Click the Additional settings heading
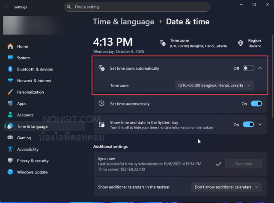This screenshot has width=274, height=203. [x=110, y=146]
